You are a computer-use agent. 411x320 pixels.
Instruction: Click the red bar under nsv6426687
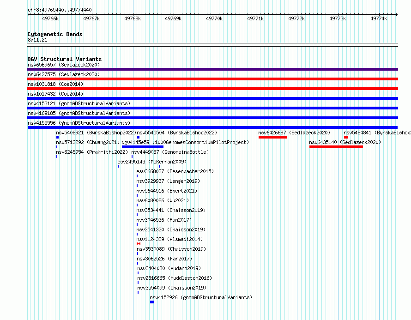[272, 137]
